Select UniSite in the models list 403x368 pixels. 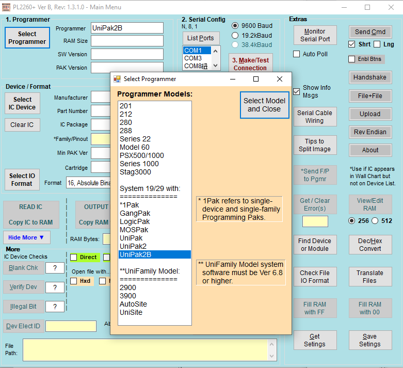(x=154, y=312)
